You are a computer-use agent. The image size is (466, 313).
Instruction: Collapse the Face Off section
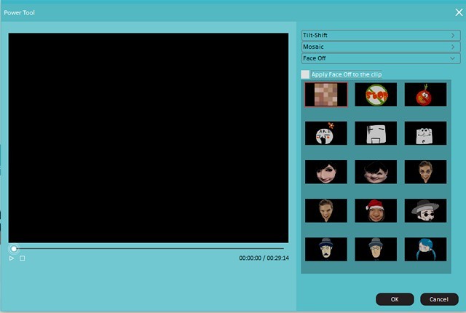381,58
